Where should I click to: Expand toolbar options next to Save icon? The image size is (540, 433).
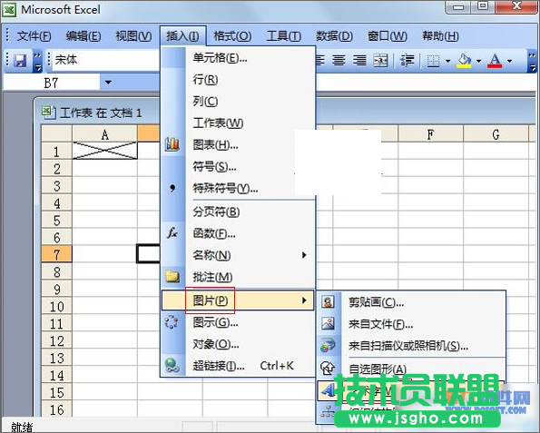37,62
